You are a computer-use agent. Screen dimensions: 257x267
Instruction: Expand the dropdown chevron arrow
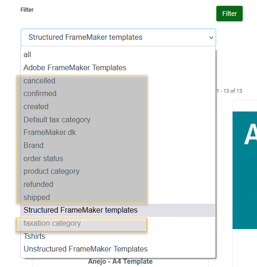coord(211,37)
